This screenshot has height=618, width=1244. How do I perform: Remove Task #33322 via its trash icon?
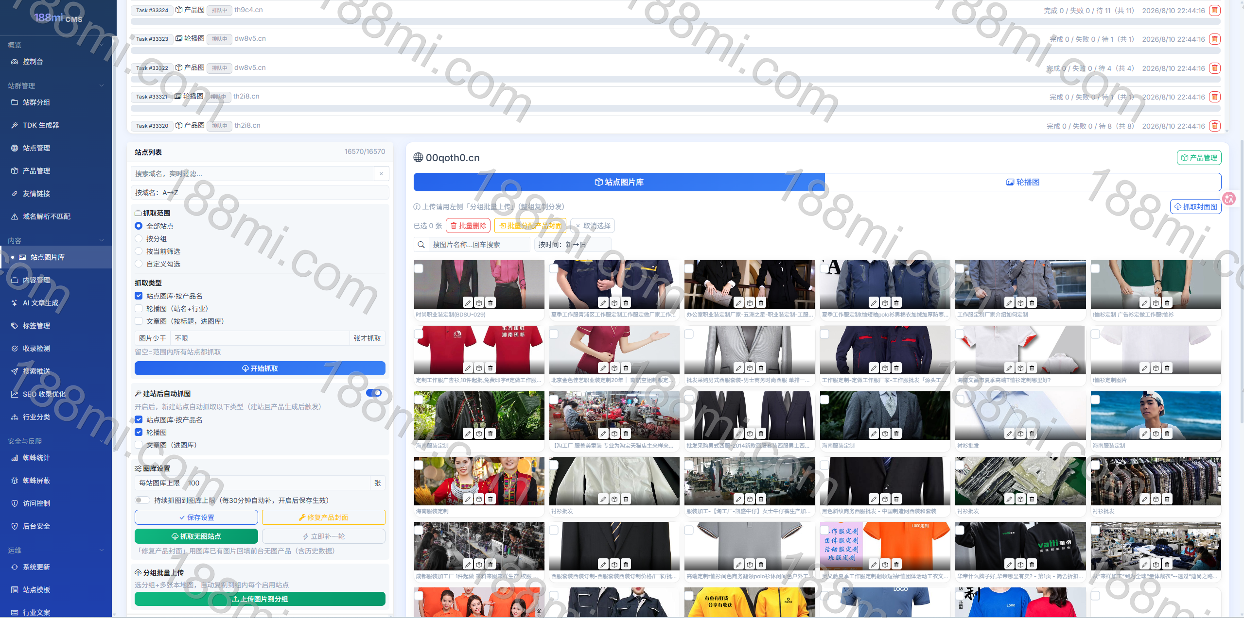click(1214, 68)
